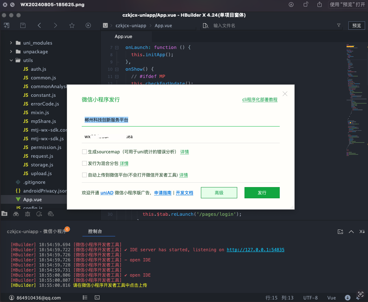Toggle code fold at line 7 onLaunch
This screenshot has height=302, width=368.
pos(117,47)
